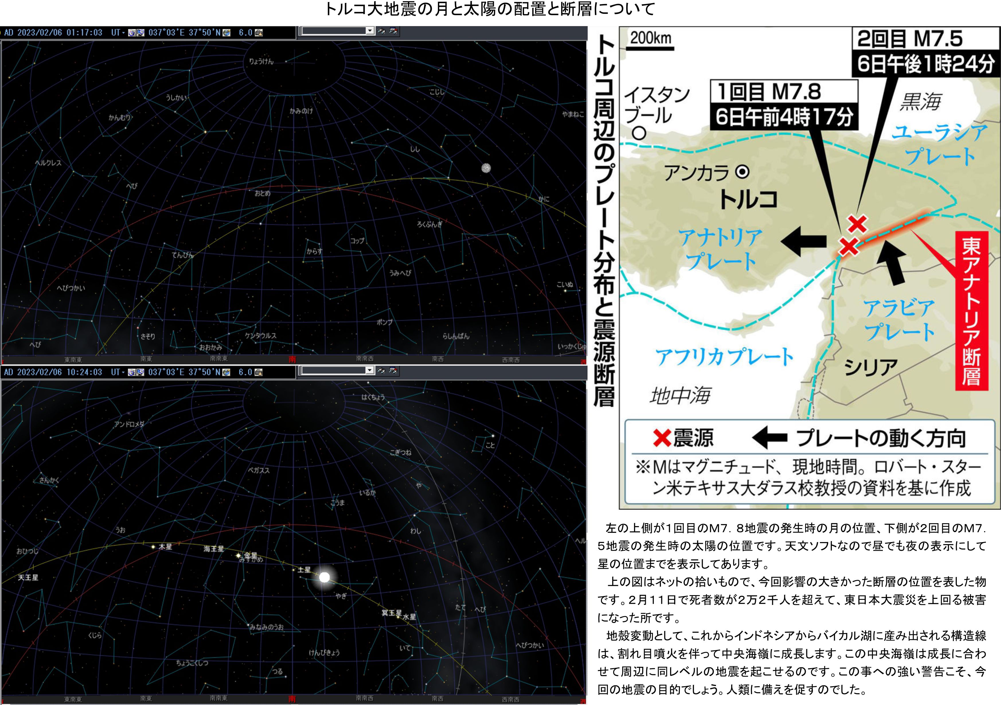Click the coordinates 037°03'E 37°50'N in the upper chart
The image size is (1001, 705).
point(185,33)
